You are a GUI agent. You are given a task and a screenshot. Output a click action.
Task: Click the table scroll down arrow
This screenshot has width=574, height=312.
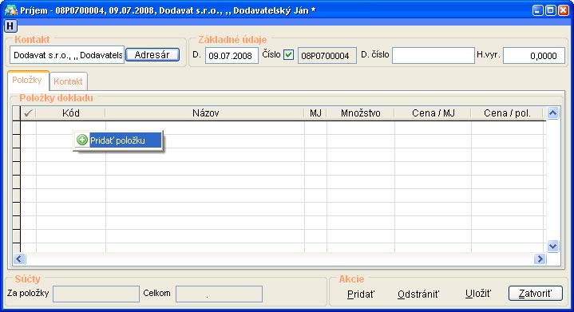(552, 246)
